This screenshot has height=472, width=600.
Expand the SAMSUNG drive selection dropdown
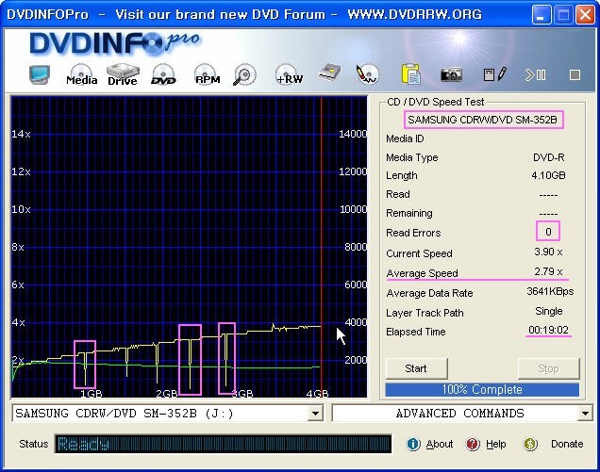316,414
